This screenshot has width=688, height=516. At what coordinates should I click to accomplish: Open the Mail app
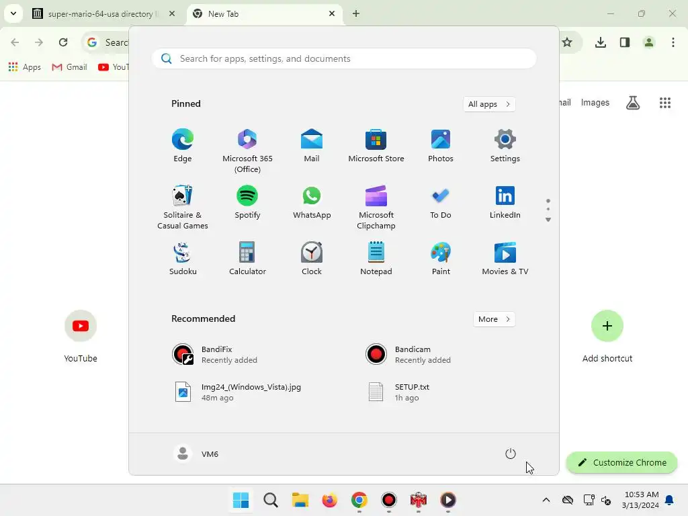[x=312, y=146]
